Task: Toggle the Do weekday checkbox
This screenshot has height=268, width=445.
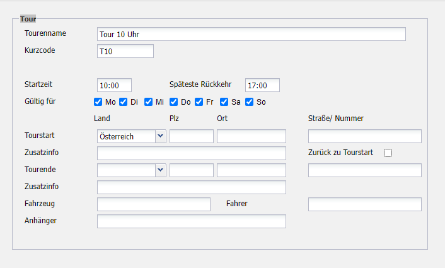Action: click(174, 102)
